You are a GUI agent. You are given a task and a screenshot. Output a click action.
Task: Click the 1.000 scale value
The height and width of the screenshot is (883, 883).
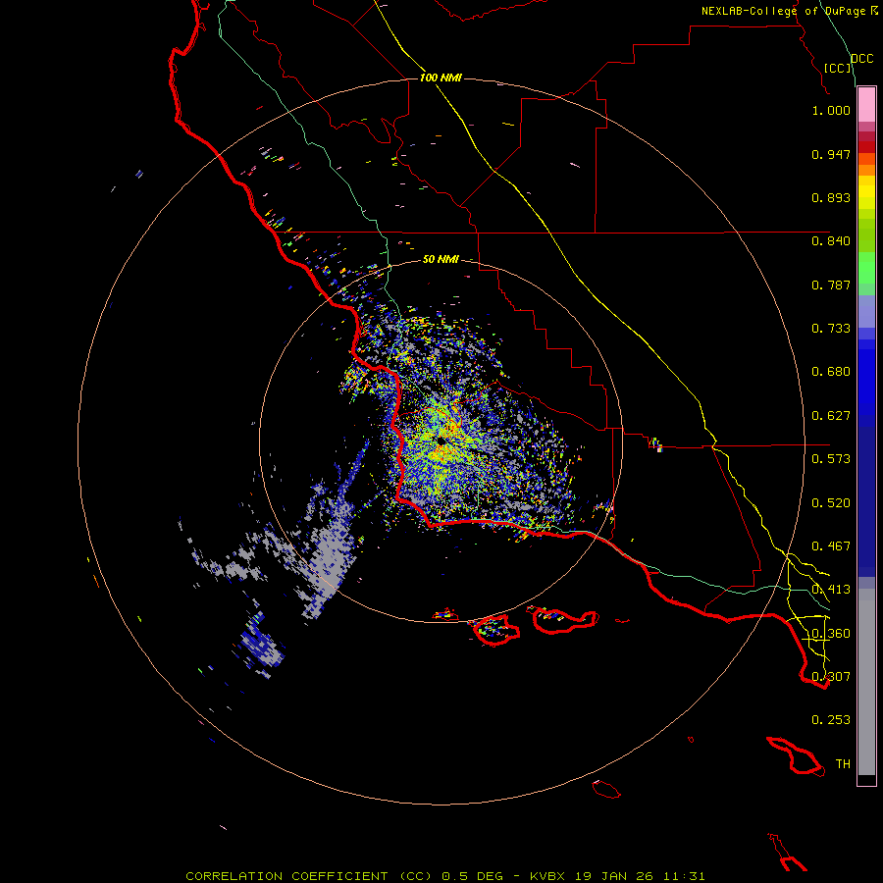coord(831,110)
